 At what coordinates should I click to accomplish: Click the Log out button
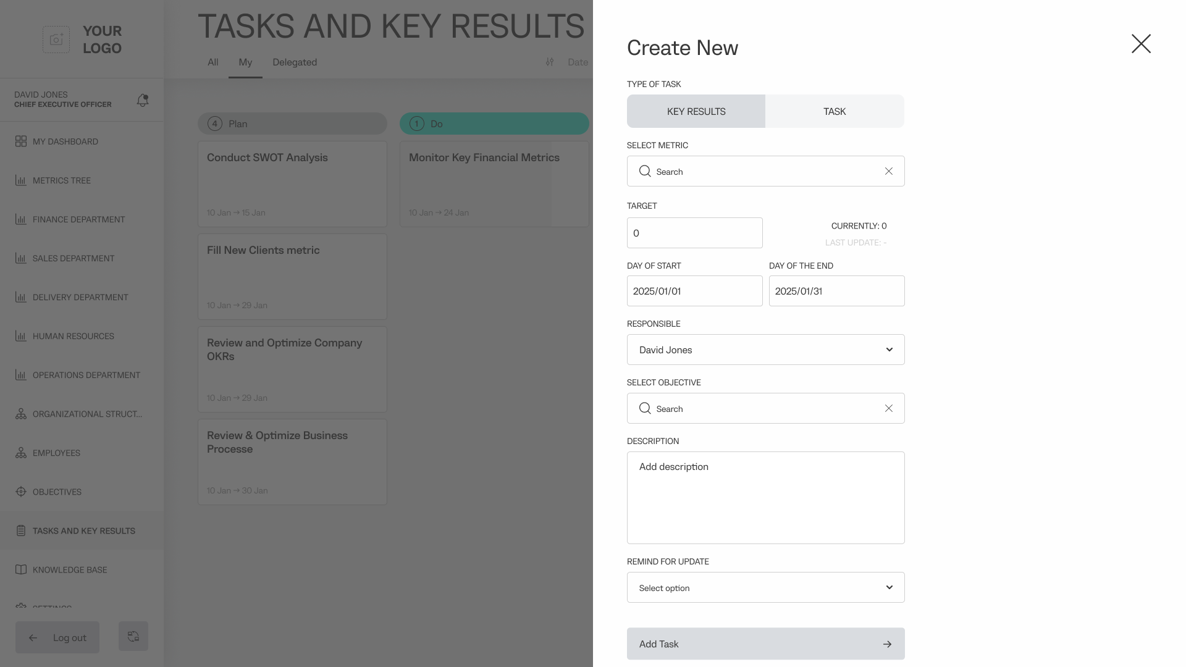(57, 637)
